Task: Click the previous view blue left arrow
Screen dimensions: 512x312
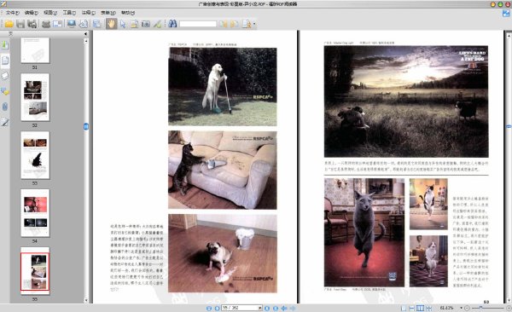Action: click(x=284, y=308)
